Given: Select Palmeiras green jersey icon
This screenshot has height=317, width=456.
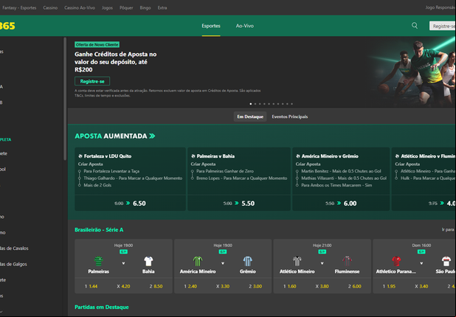Looking at the screenshot, I should click(99, 261).
